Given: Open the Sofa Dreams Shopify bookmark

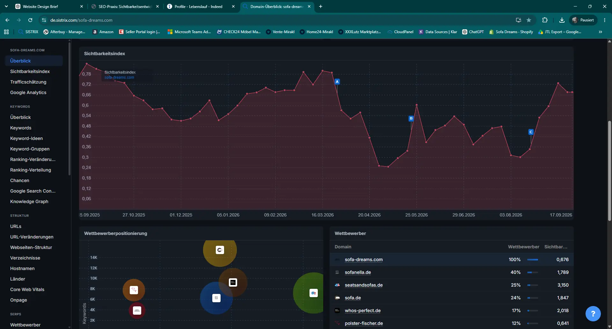Looking at the screenshot, I should [x=511, y=32].
